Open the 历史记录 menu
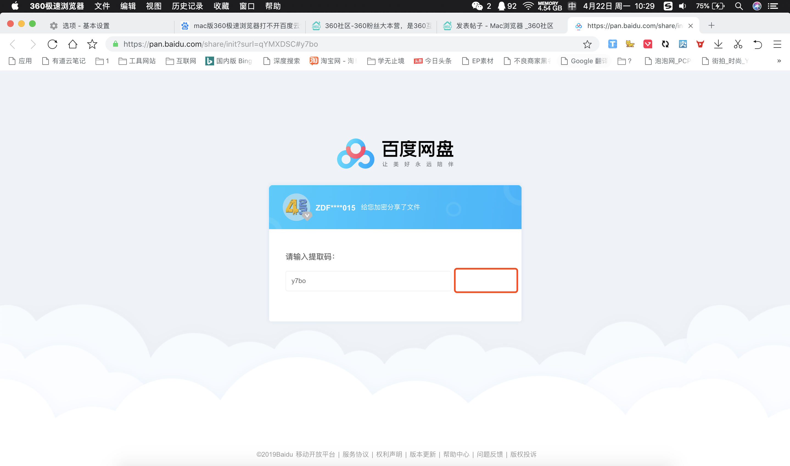 pos(187,6)
